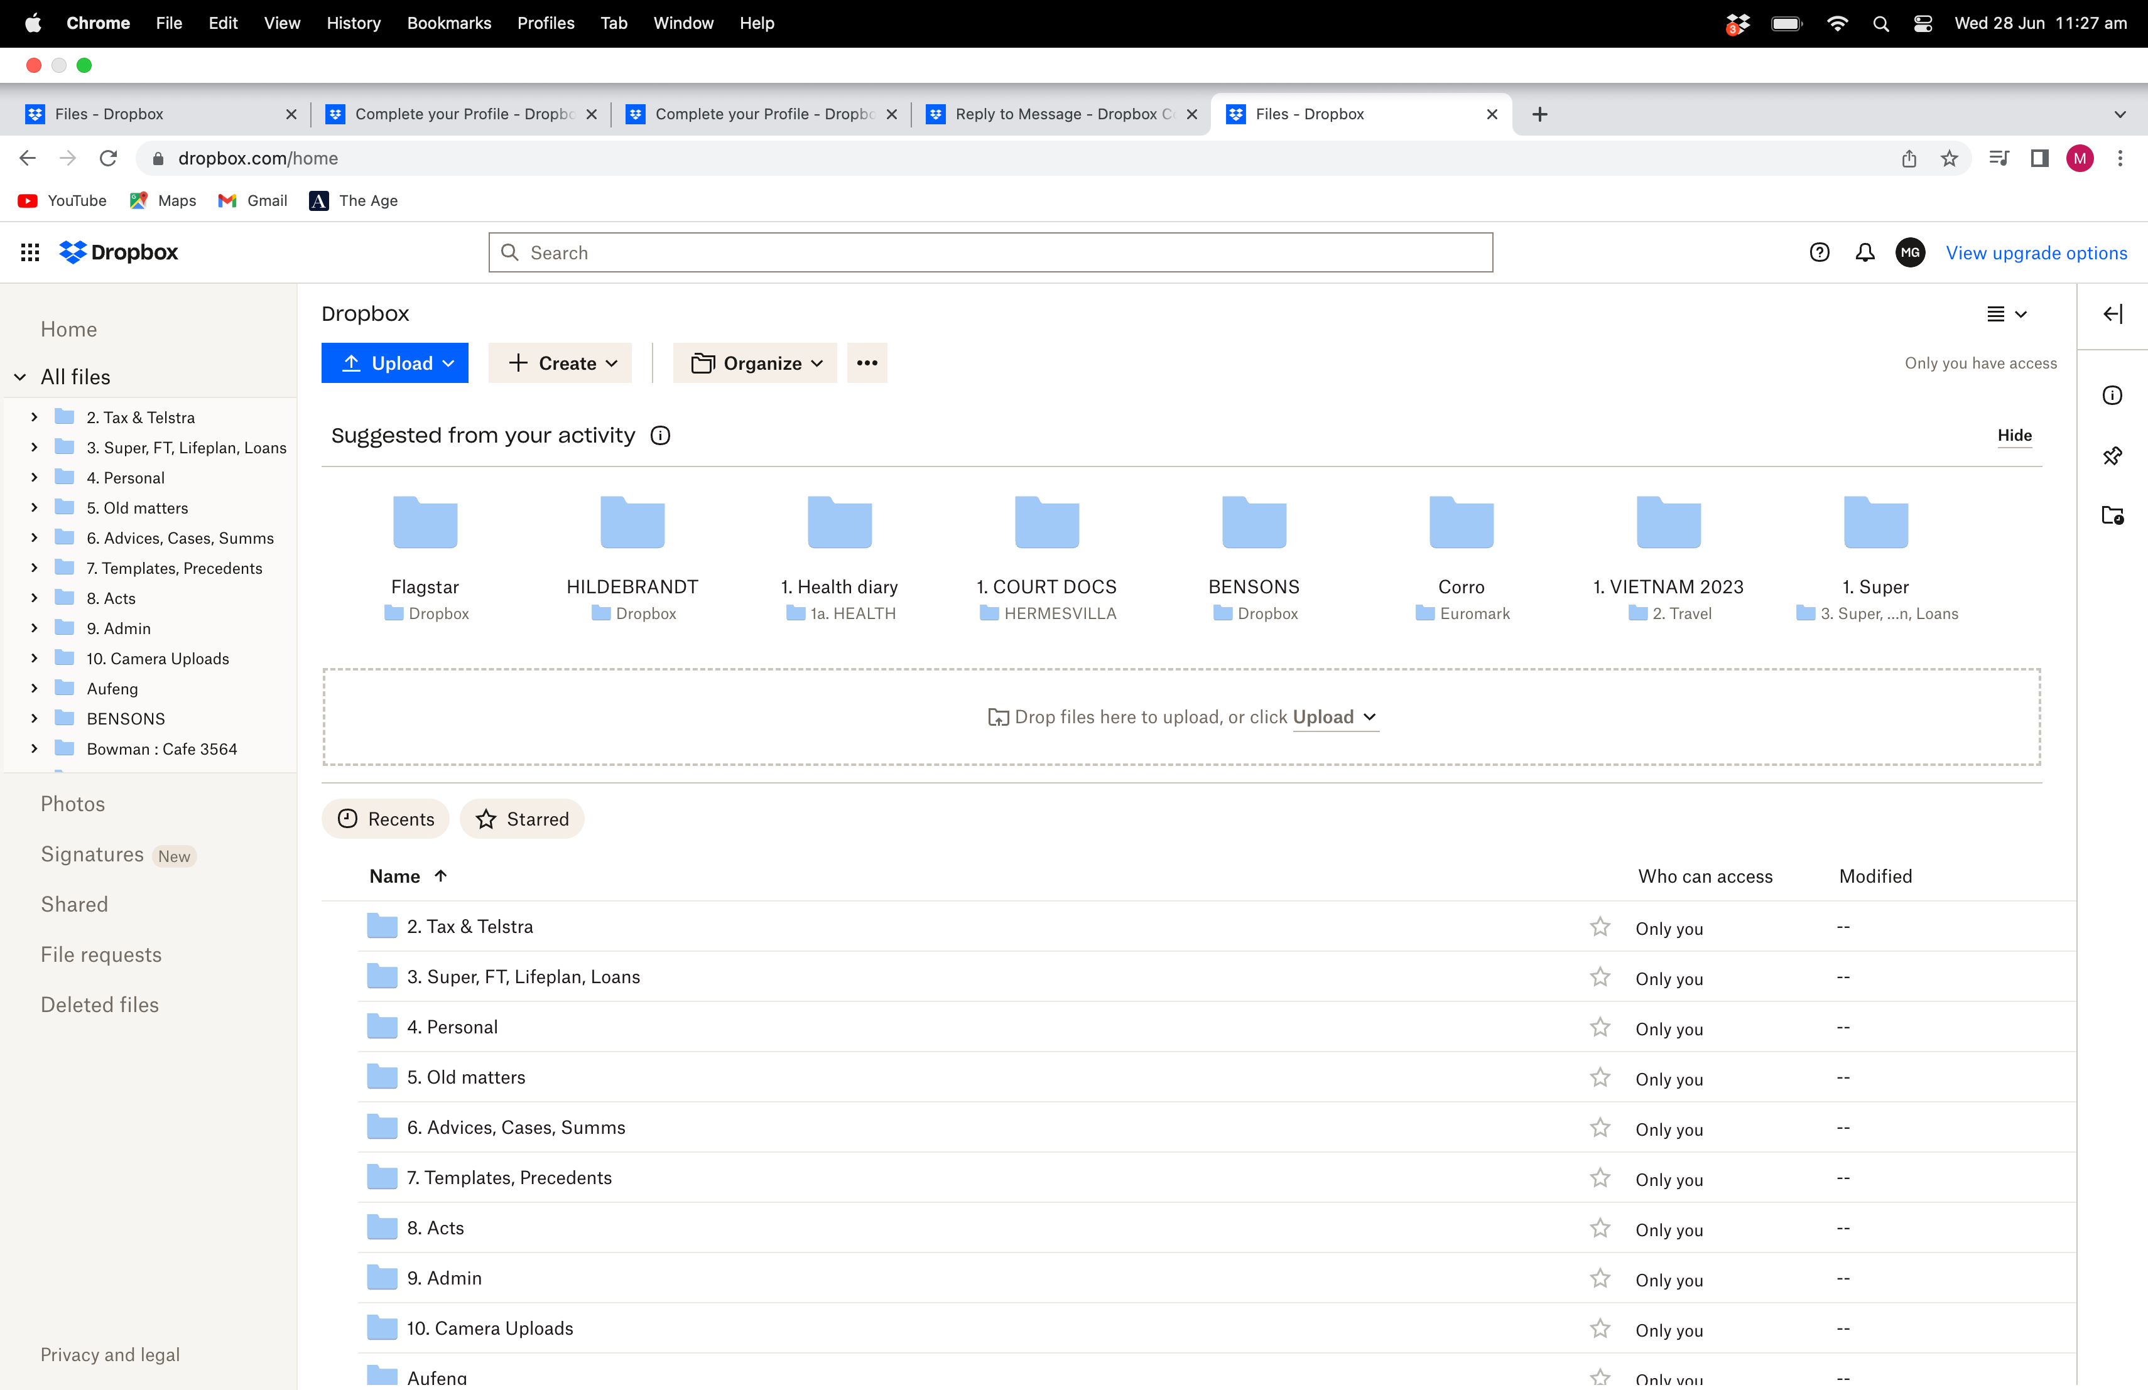Switch to Reply to Message tab
The width and height of the screenshot is (2148, 1390).
(1061, 114)
